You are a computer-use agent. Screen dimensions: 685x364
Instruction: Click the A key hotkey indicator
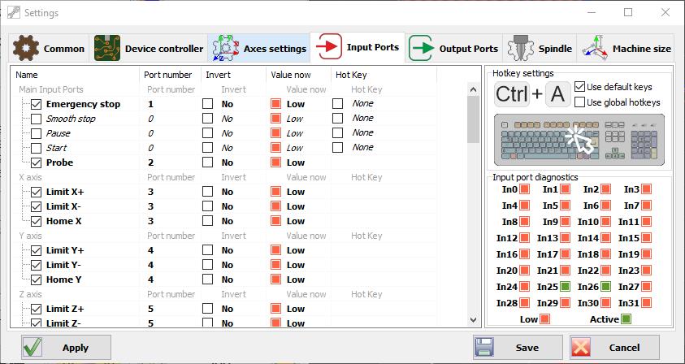point(558,94)
